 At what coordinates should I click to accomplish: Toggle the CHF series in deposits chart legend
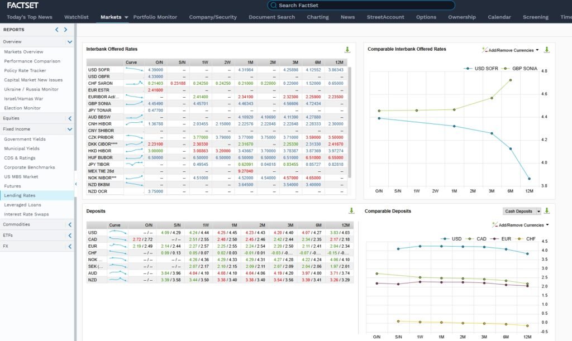531,238
